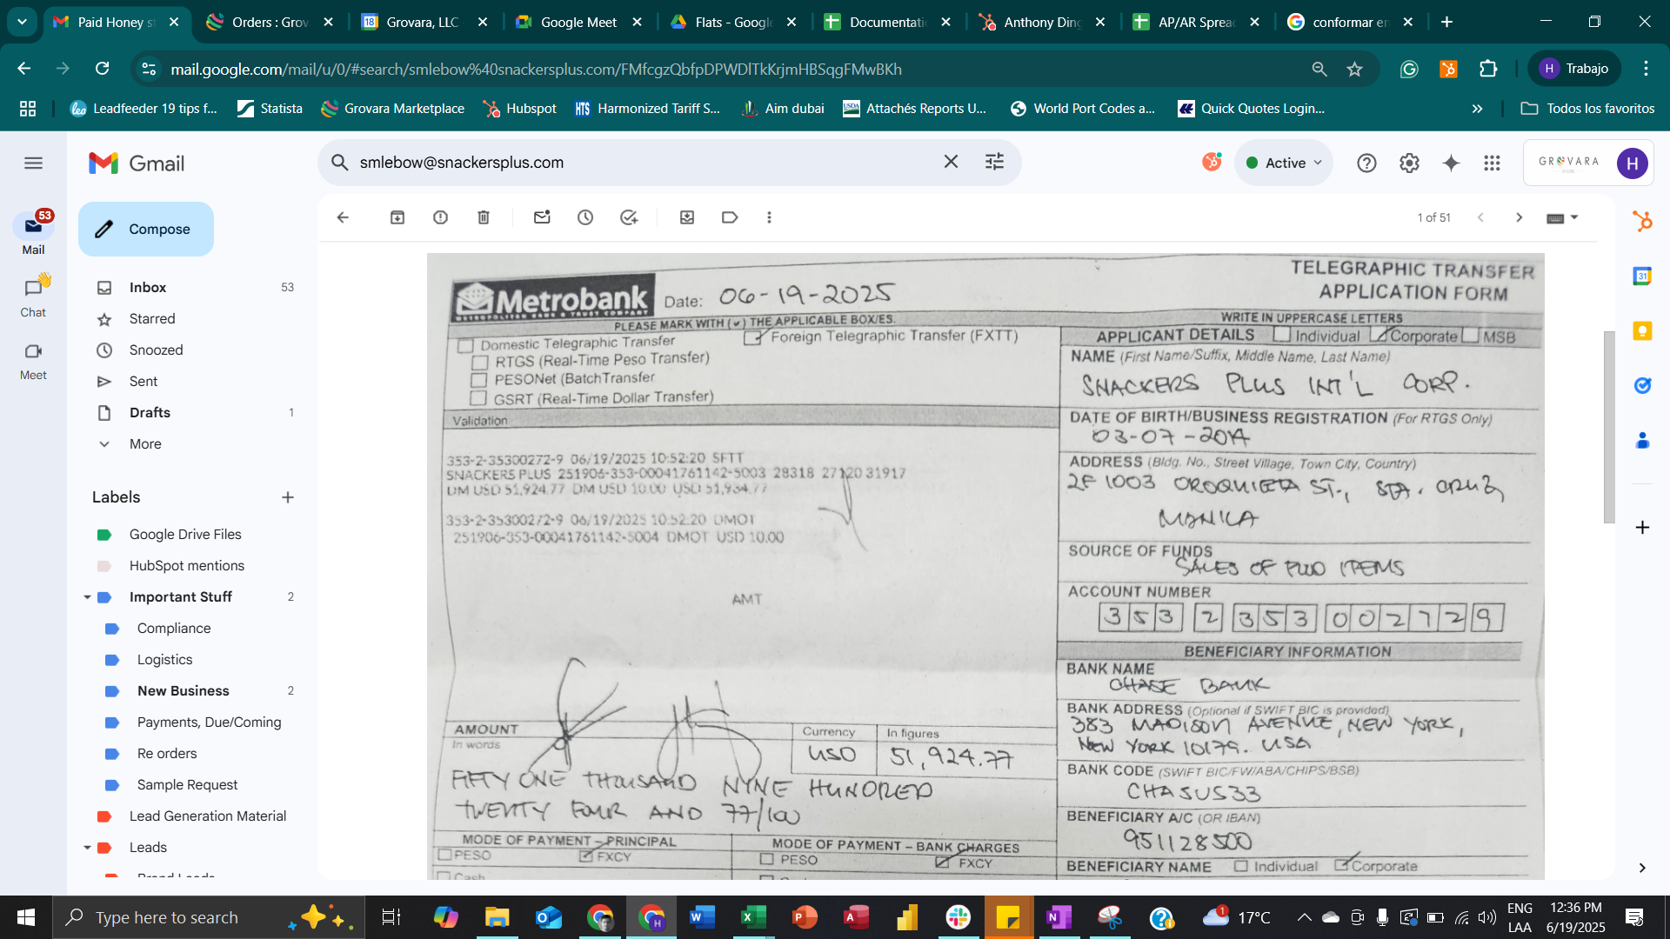
Task: Open Chrome tab search dropdown
Action: click(x=22, y=22)
